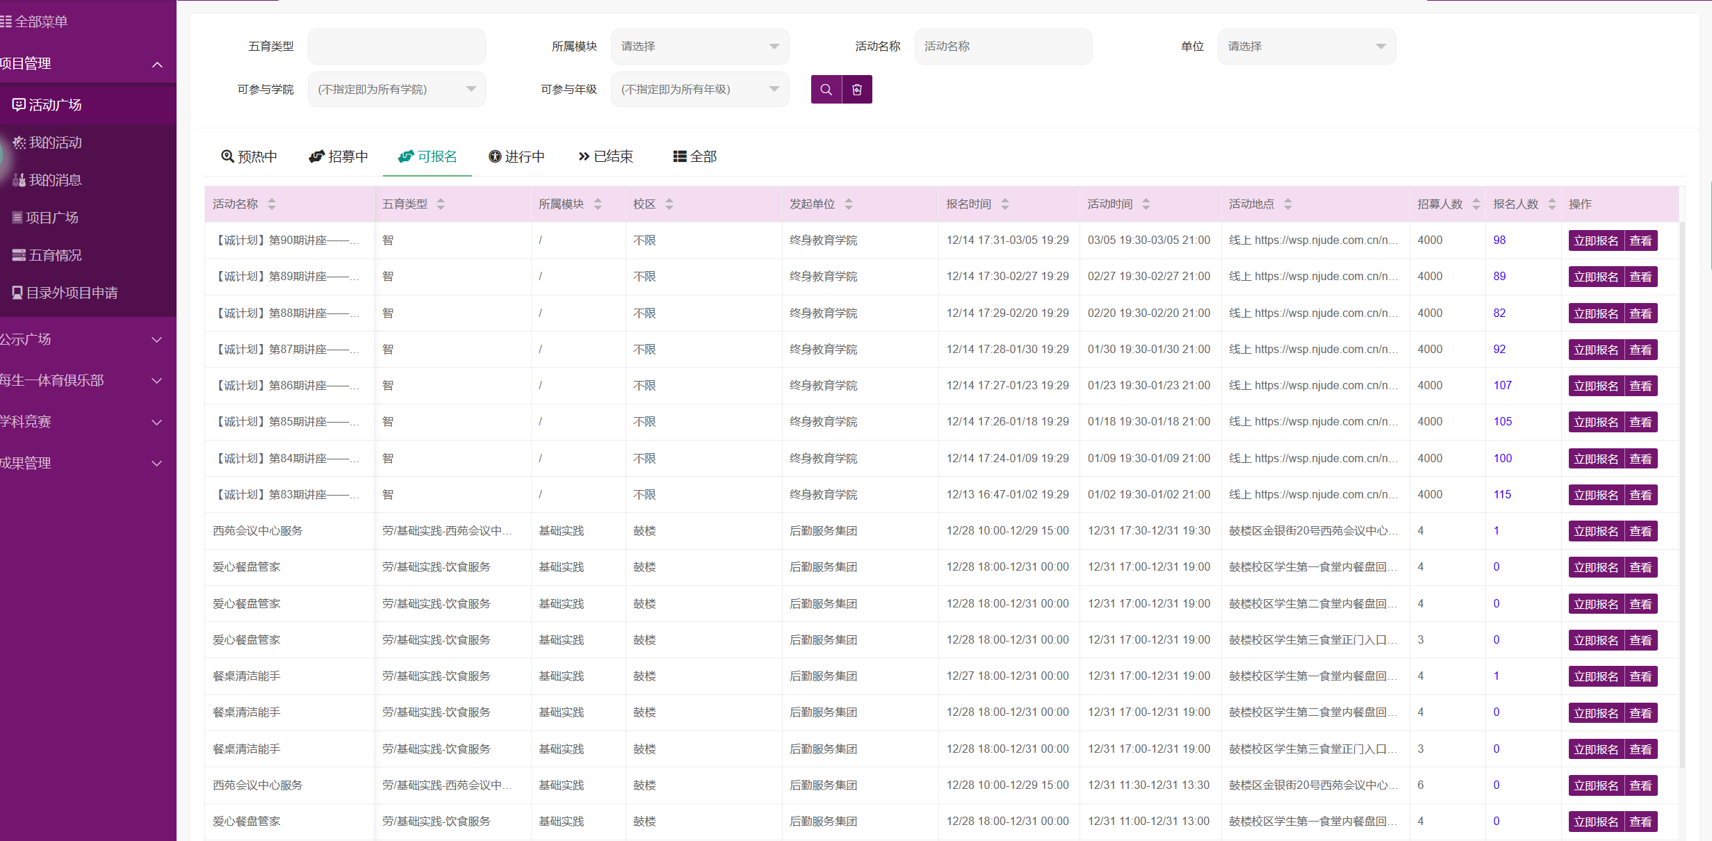
Task: Sort table by 活动名称 column
Action: tap(272, 204)
